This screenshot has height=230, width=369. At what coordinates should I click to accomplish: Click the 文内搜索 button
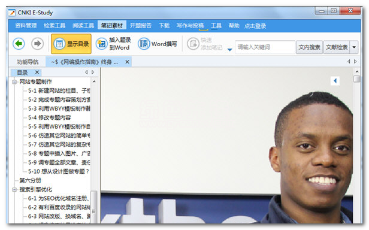click(x=309, y=47)
